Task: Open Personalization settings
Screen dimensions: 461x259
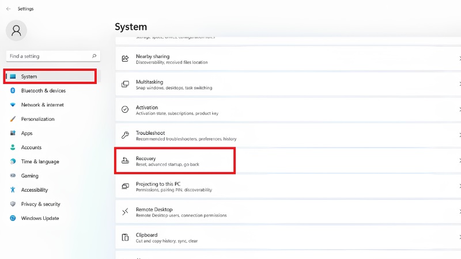Action: pyautogui.click(x=37, y=119)
